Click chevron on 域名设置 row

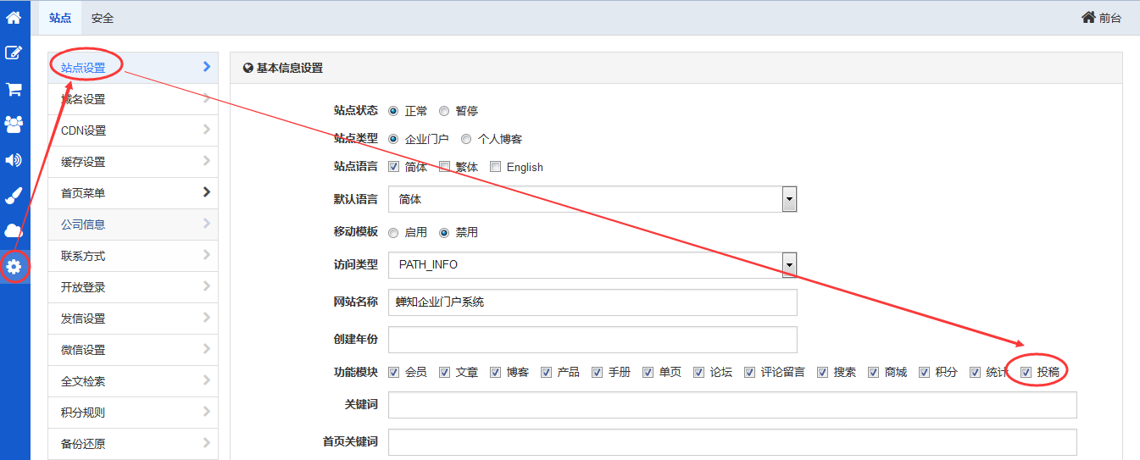[207, 98]
